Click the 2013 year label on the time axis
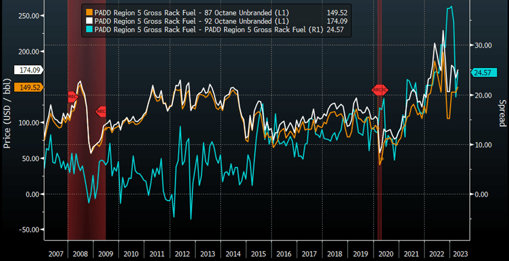 (x=208, y=253)
